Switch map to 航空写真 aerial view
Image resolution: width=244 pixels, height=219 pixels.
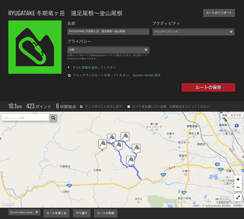(236, 115)
